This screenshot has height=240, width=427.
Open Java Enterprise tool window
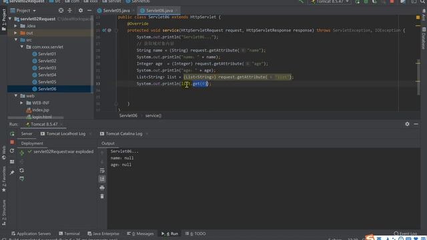coord(103,233)
